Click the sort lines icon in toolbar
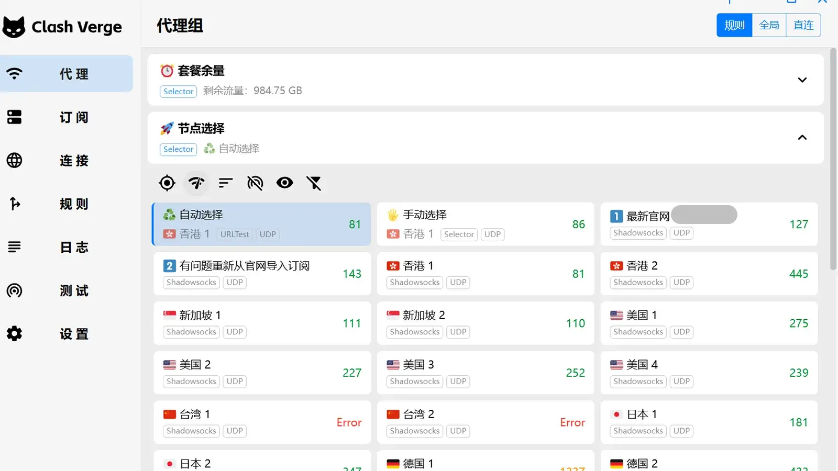838x471 pixels. click(x=226, y=183)
